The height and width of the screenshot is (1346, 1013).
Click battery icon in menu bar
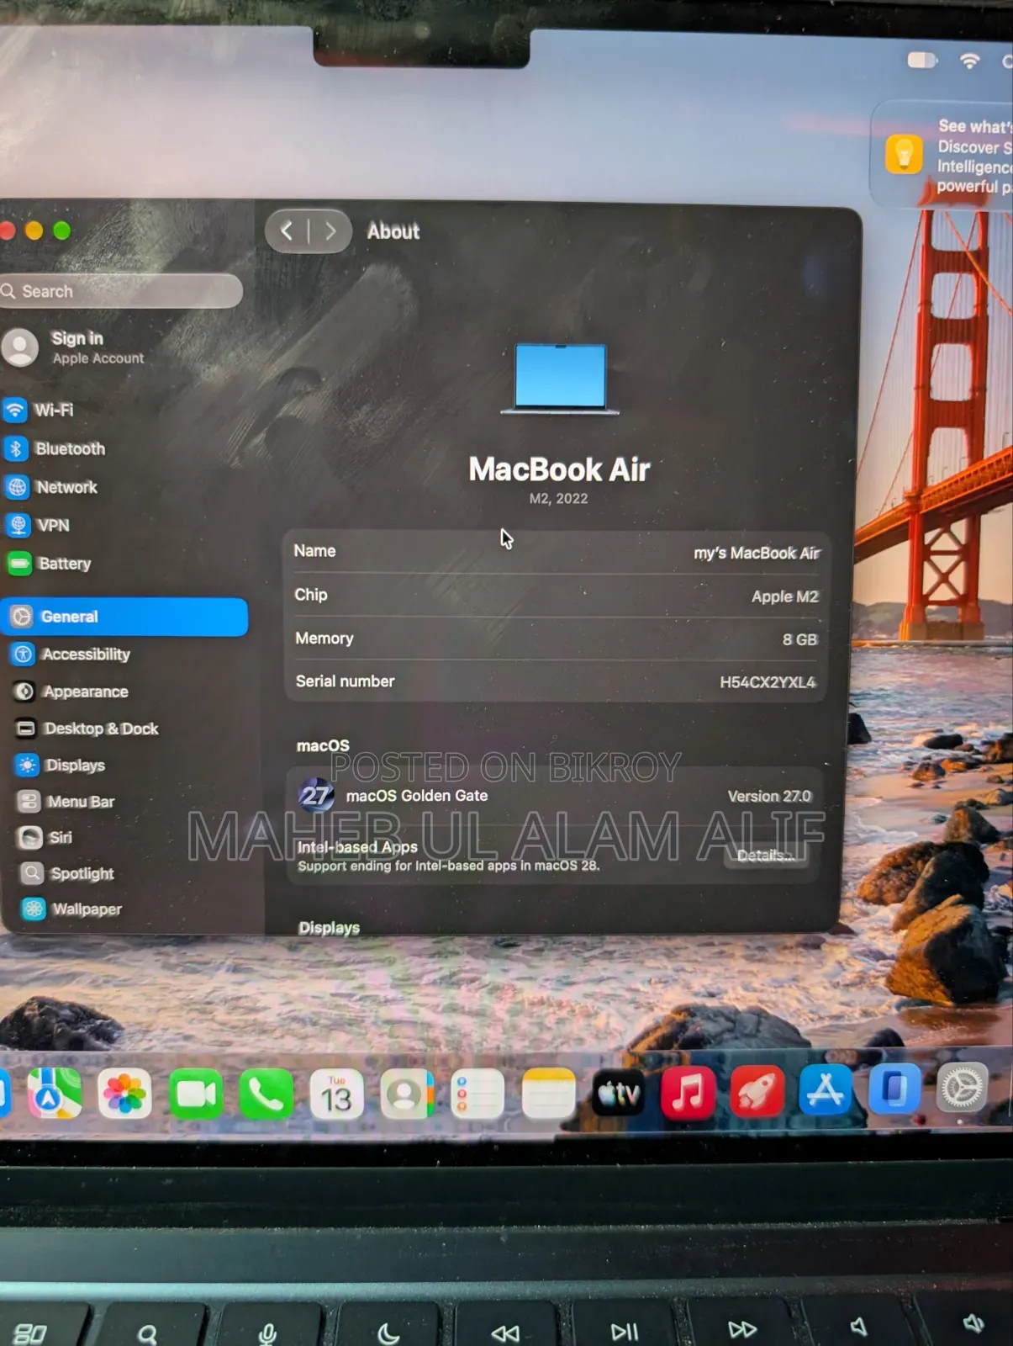922,60
